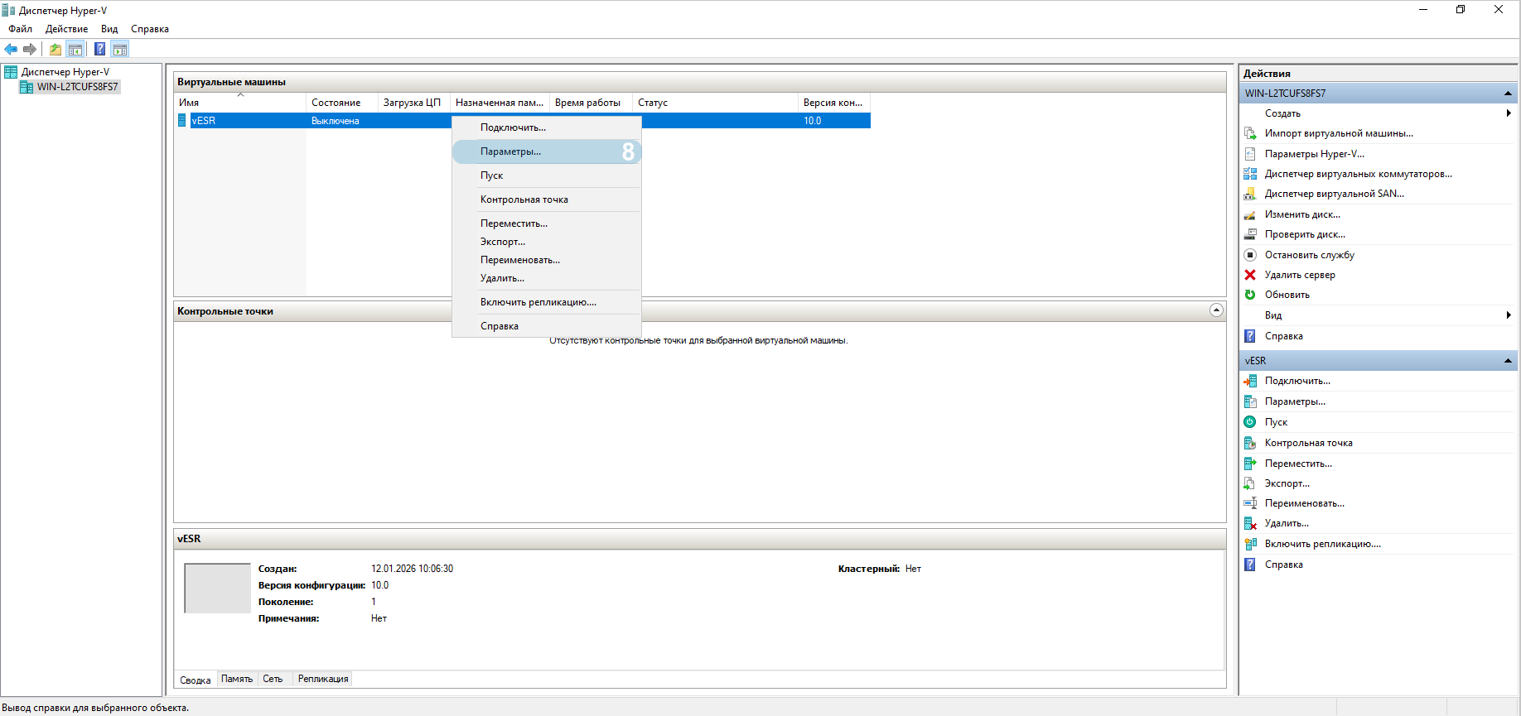Click the Остановить службу stop icon

[1250, 255]
